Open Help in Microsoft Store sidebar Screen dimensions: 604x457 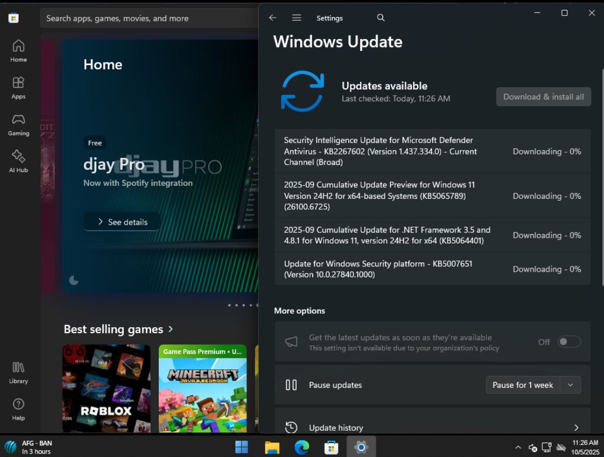coord(19,410)
